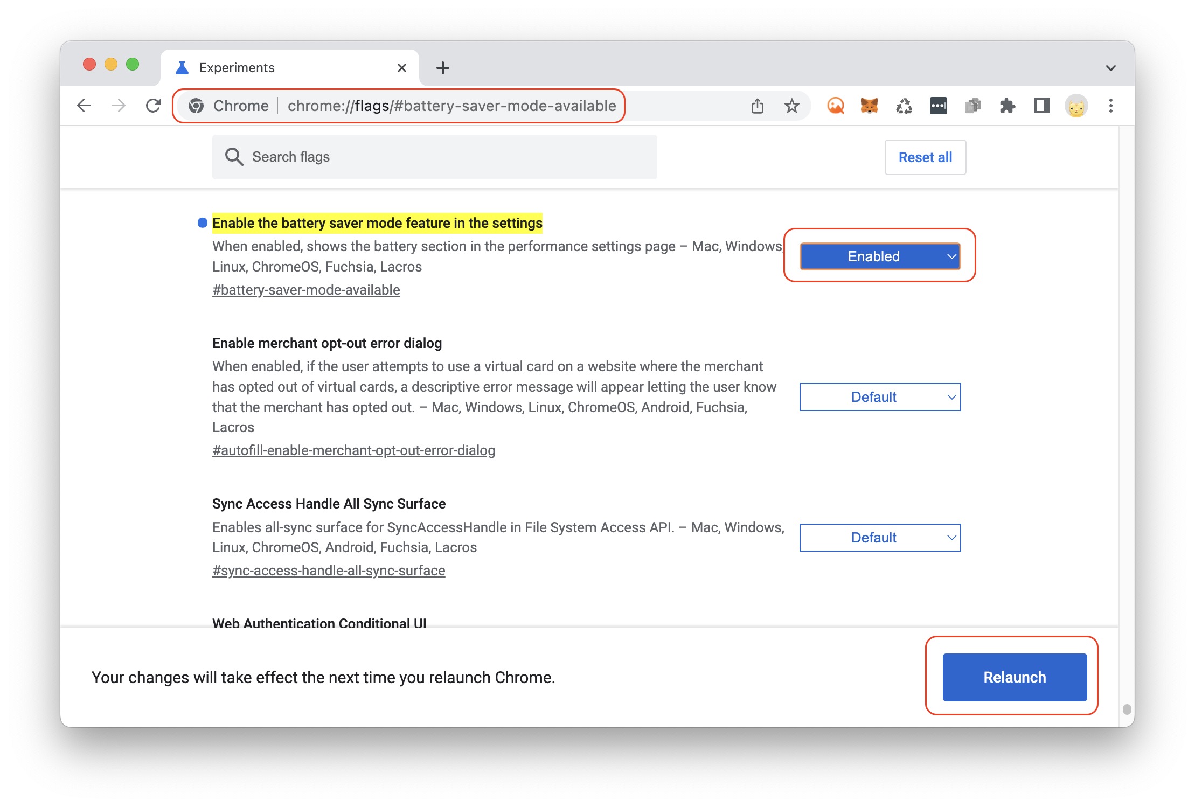Open the MetaMask fox extension
The image size is (1195, 807).
point(869,106)
